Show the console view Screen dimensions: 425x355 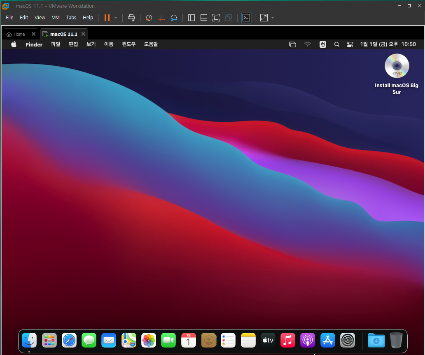point(246,18)
